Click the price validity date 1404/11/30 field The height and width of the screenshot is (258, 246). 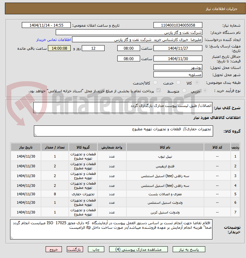point(178,58)
